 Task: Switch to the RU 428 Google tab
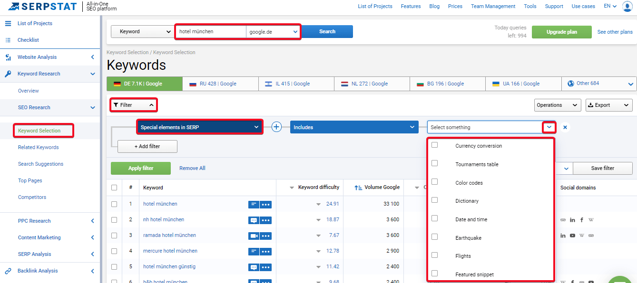coord(220,84)
